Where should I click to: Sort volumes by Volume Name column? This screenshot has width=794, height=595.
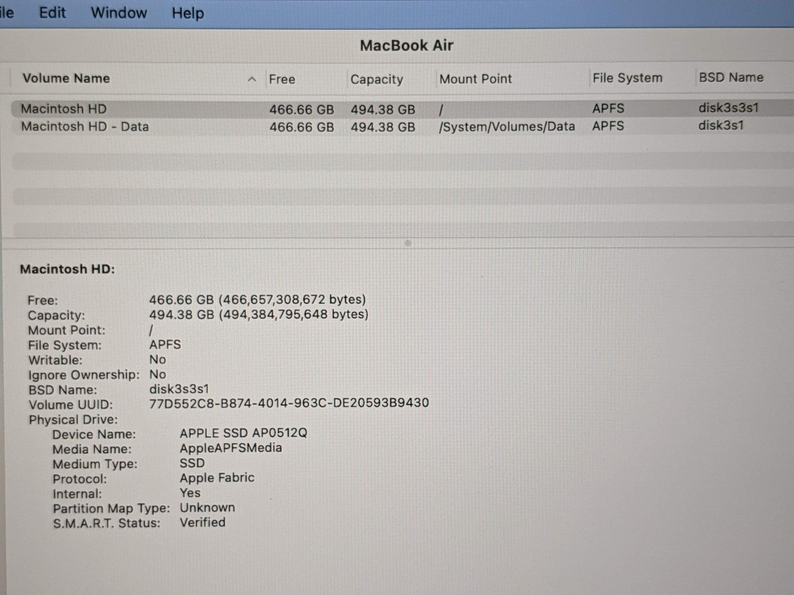click(x=66, y=78)
